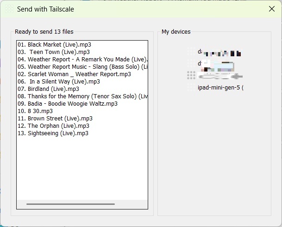Click the dotted icon beside ipad-mini-gen-5
The width and height of the screenshot is (282, 227).
tap(191, 87)
